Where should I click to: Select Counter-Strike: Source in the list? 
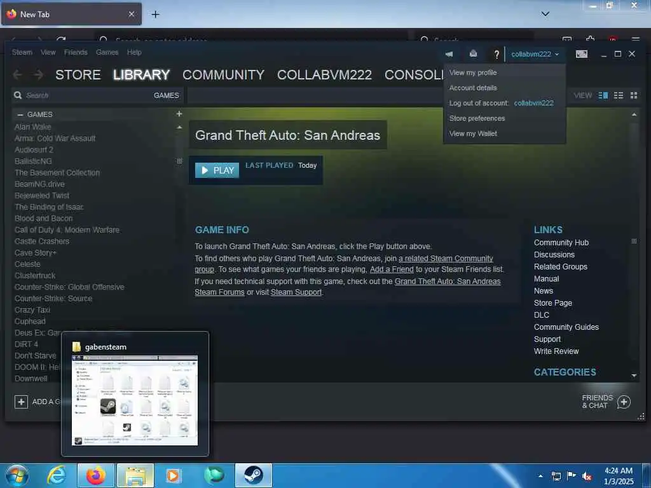[53, 299]
